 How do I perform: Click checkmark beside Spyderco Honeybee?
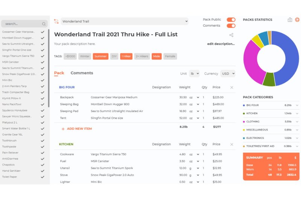coord(43,110)
